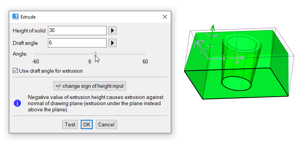Click the slider track near the 60 end

coord(142,54)
